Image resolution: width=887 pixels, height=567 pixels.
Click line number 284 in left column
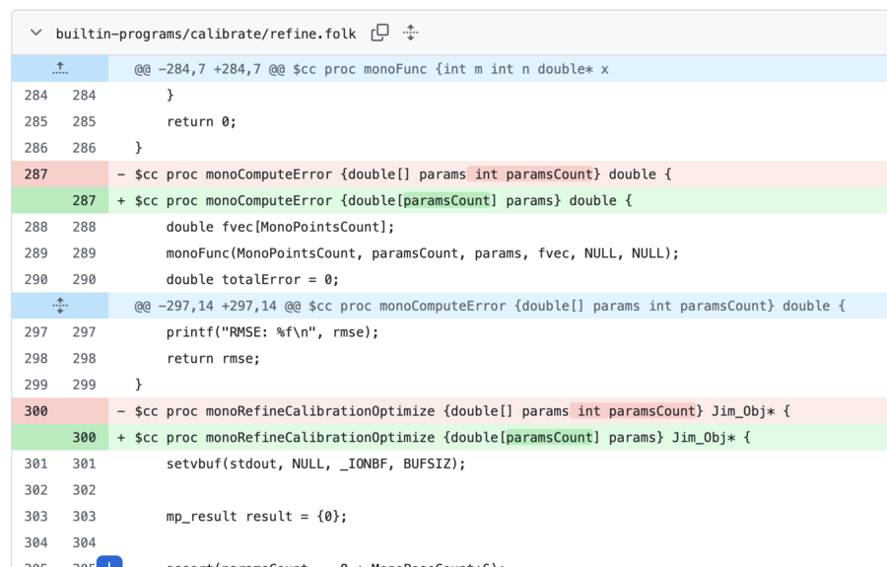[x=35, y=95]
